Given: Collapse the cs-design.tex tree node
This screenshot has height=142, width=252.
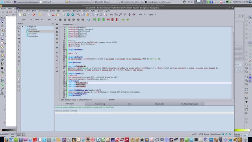Looking at the screenshot, I should (23, 27).
